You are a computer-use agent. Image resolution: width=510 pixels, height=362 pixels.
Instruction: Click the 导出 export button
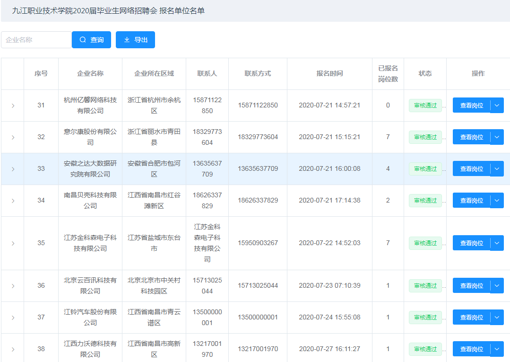135,40
